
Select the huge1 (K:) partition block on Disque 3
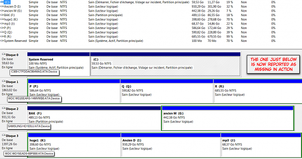(x=74, y=145)
